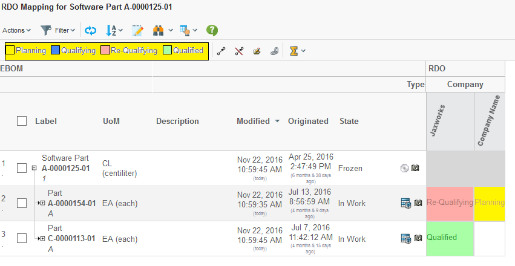Click the red Re-Qualifying cell under Jaxworks
This screenshot has width=515, height=266.
point(450,203)
